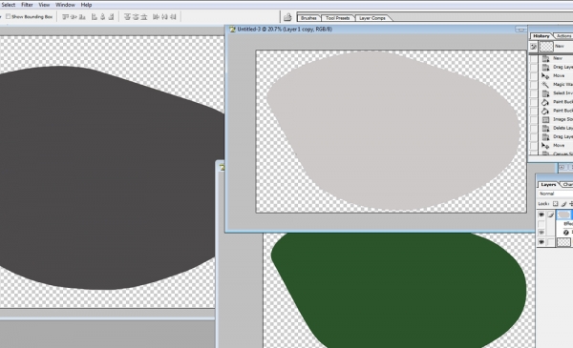Screen dimensions: 573x348
Task: Hide the bottom layer via eye icon
Action: click(541, 242)
